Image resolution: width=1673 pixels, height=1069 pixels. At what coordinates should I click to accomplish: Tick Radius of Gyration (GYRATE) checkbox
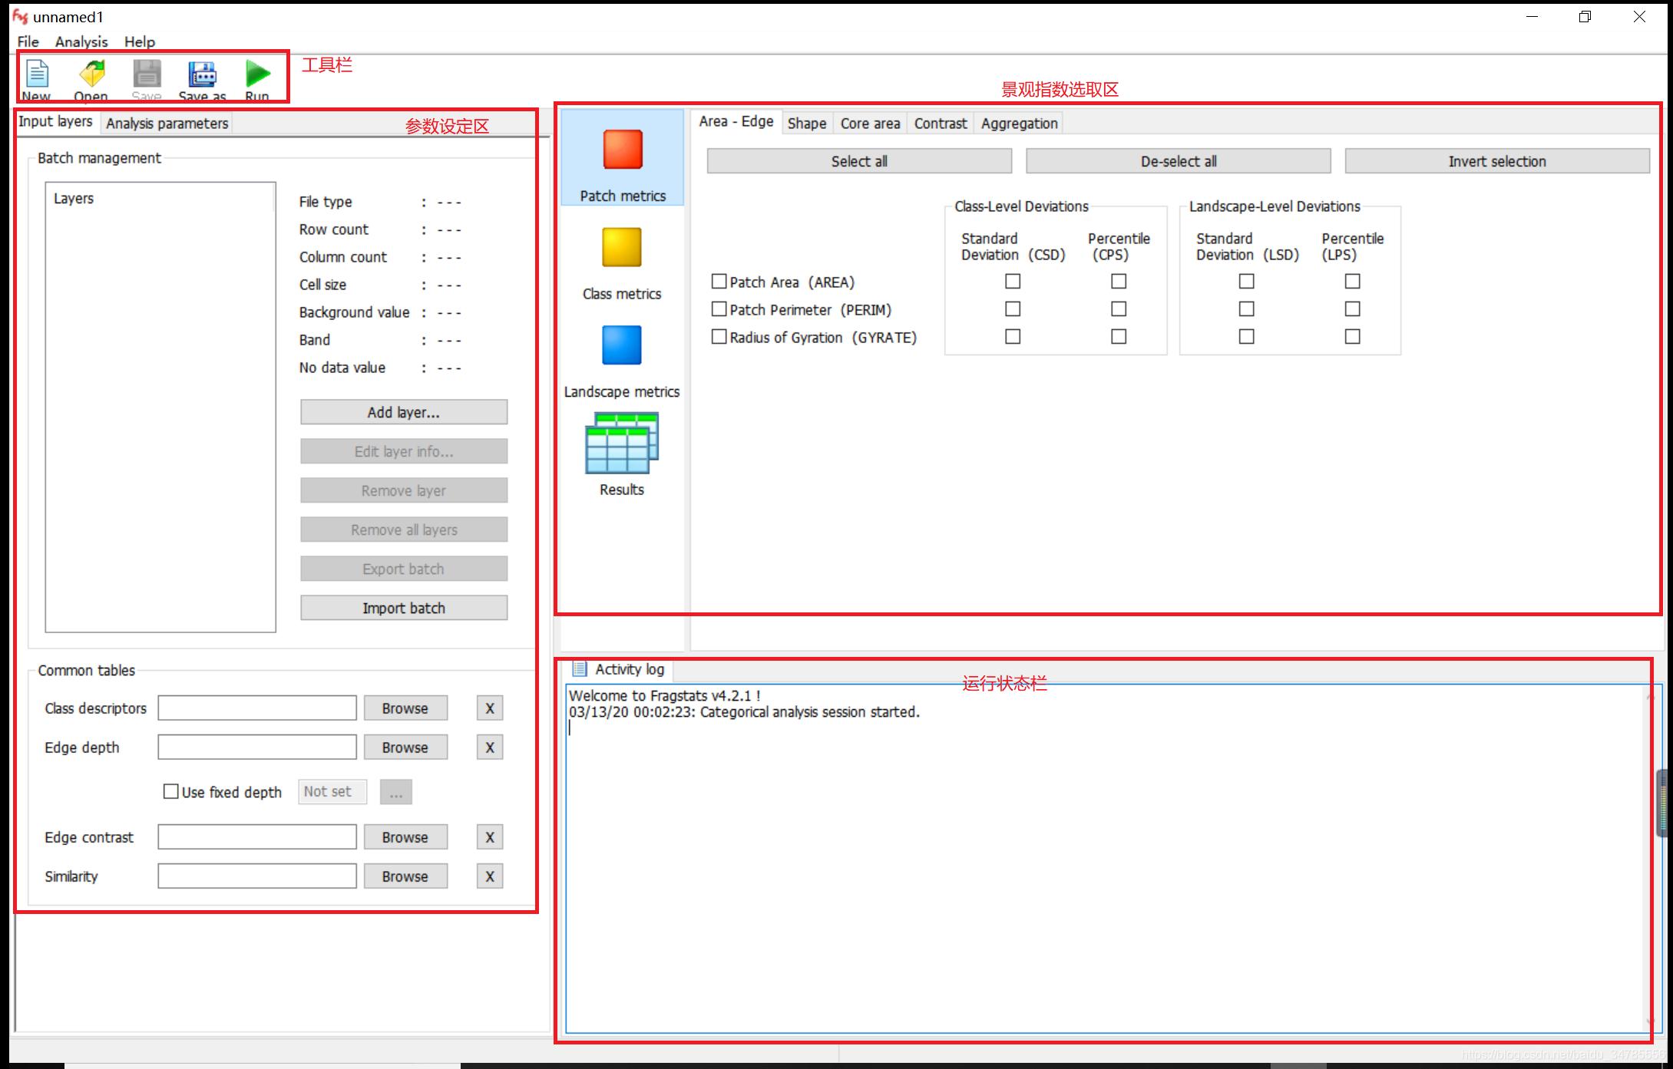point(719,337)
